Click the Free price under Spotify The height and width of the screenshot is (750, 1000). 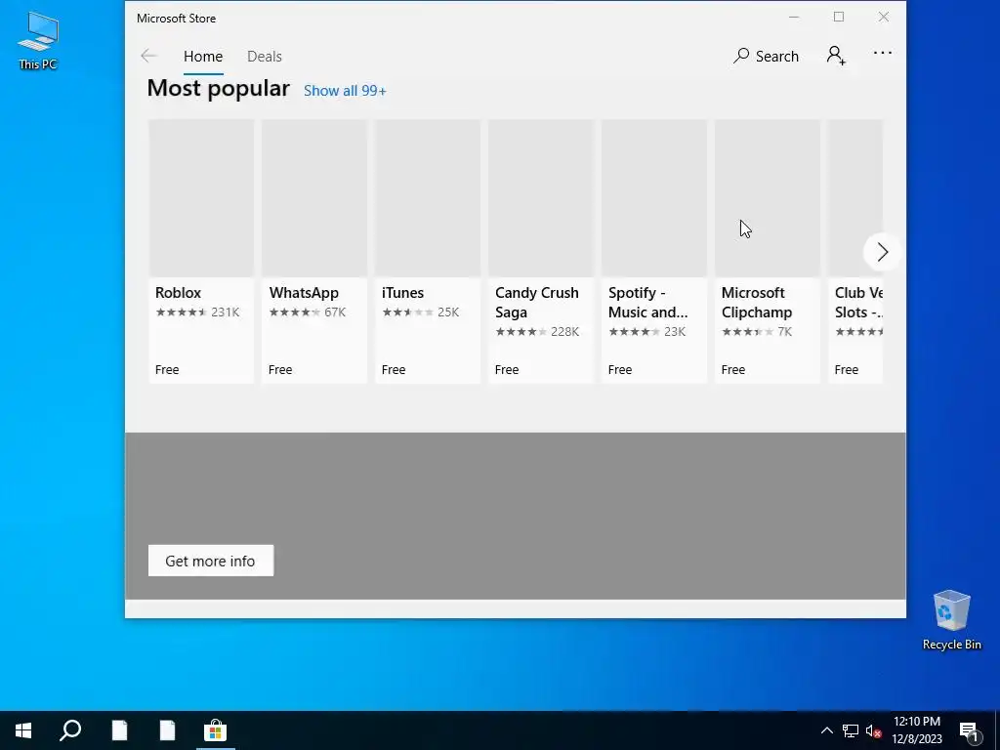620,370
